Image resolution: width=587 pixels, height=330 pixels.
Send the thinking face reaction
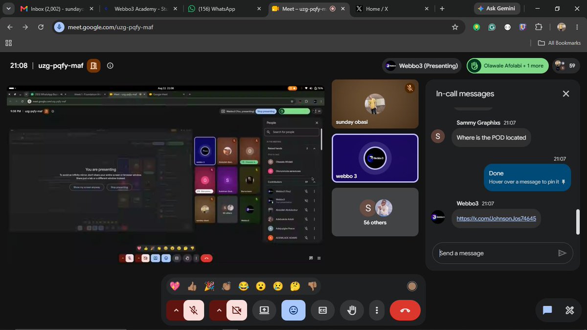coord(295,286)
